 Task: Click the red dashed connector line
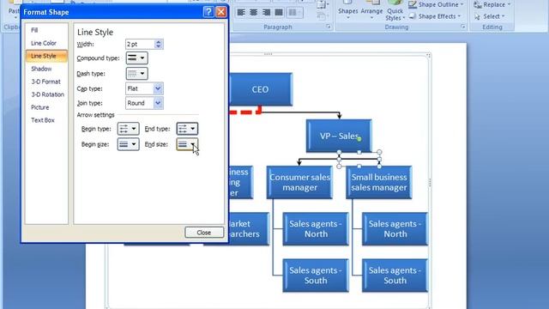click(245, 112)
